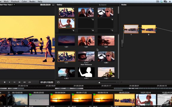This screenshot has width=172, height=107.
Task: Click the 01:01:13:23 timecode field
Action: pos(47,82)
